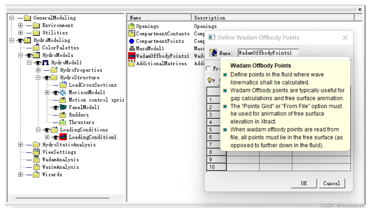This screenshot has width=370, height=211.
Task: Select the ColorPalettes tree label
Action: point(61,48)
